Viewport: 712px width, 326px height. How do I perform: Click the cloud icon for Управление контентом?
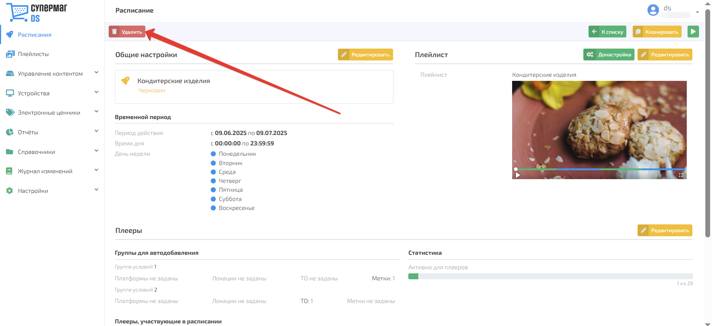[x=10, y=73]
